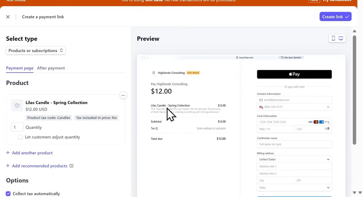363x197 pixels.
Task: Click the preview pane vertical scrollbar
Action: 354,90
